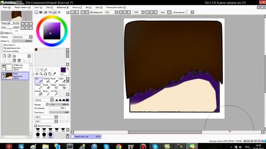Image resolution: width=266 pixels, height=149 pixels.
Task: Create a new normal layer
Action: (4, 56)
